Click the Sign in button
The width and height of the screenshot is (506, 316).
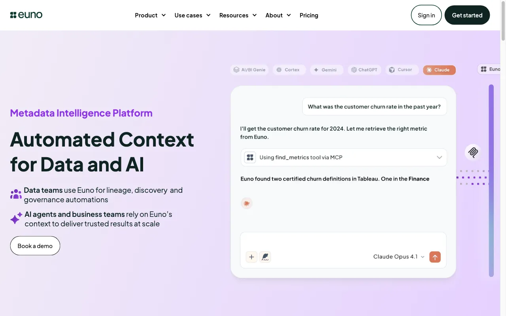tap(426, 15)
